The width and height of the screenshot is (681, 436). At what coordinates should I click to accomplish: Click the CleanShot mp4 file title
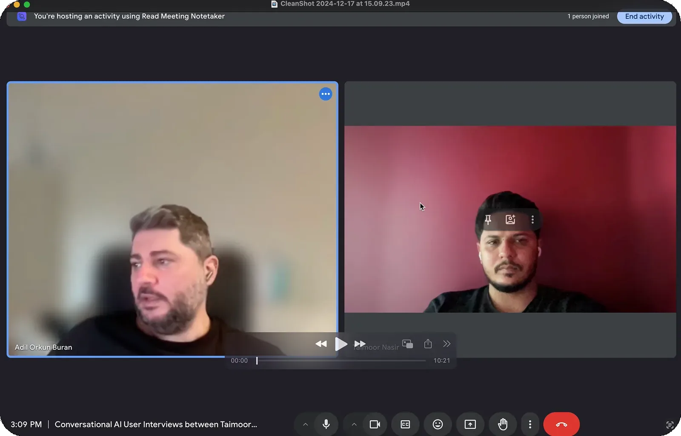345,4
